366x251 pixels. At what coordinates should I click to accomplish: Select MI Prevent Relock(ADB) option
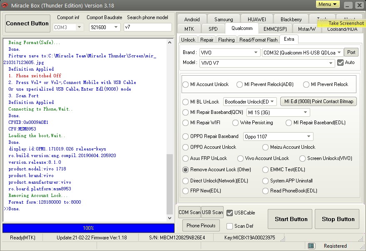pos(239,84)
